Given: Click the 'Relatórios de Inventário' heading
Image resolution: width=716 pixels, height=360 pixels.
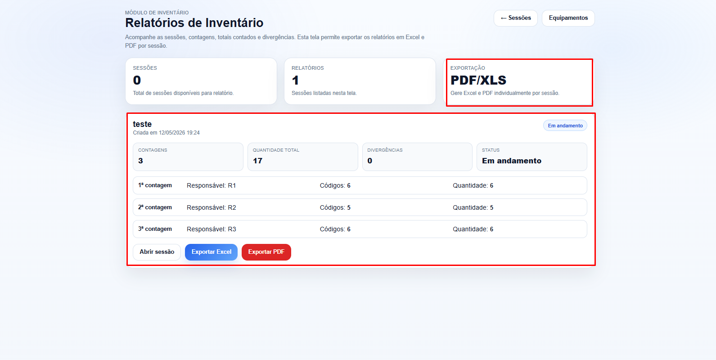Looking at the screenshot, I should tap(194, 23).
